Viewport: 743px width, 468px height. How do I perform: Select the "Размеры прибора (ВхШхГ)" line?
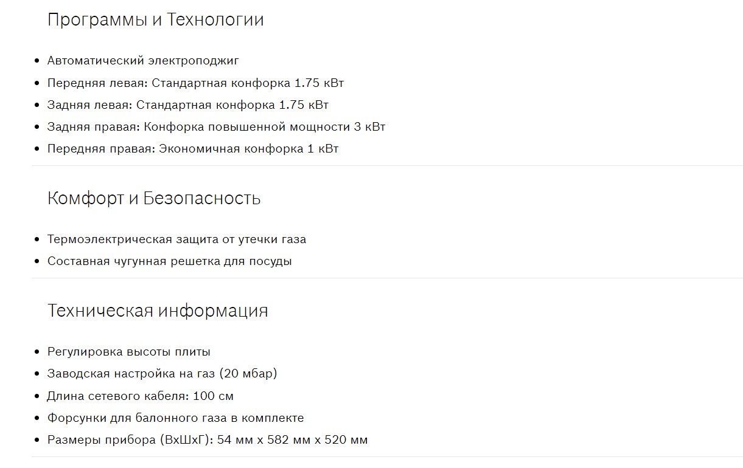click(x=207, y=440)
